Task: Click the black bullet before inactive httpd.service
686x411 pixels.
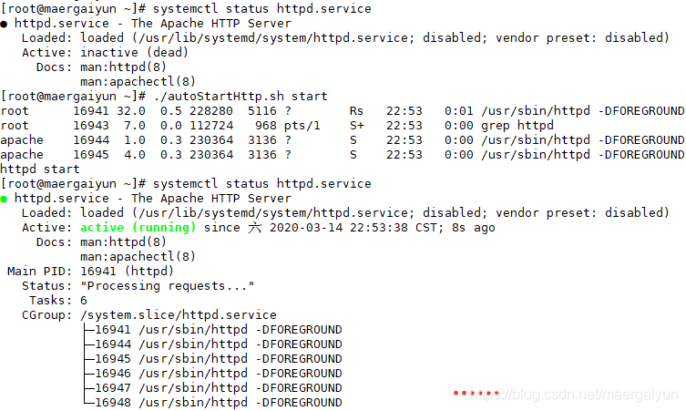Action: (4, 25)
